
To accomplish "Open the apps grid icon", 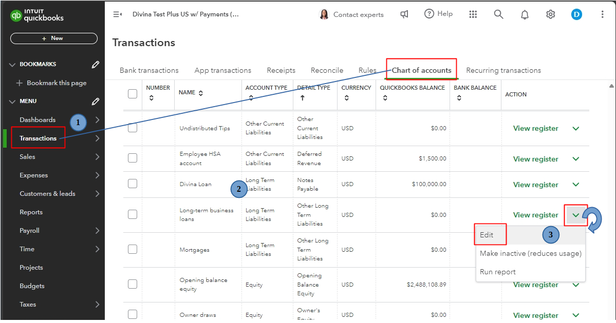I will click(x=473, y=14).
